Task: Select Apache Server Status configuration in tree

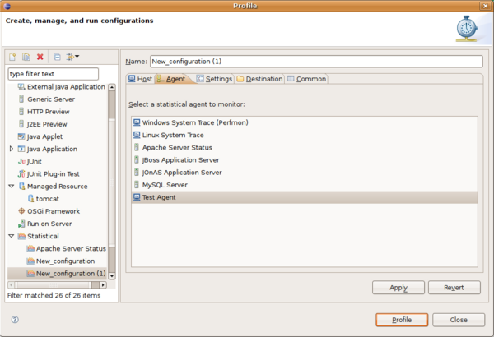Action: pyautogui.click(x=67, y=248)
